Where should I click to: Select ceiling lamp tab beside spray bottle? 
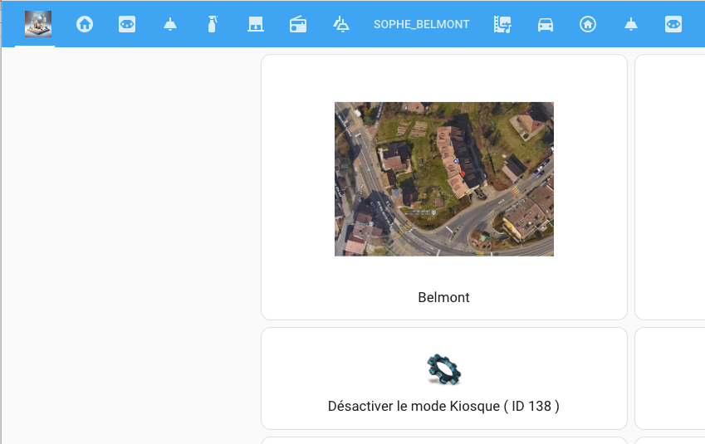pos(170,24)
